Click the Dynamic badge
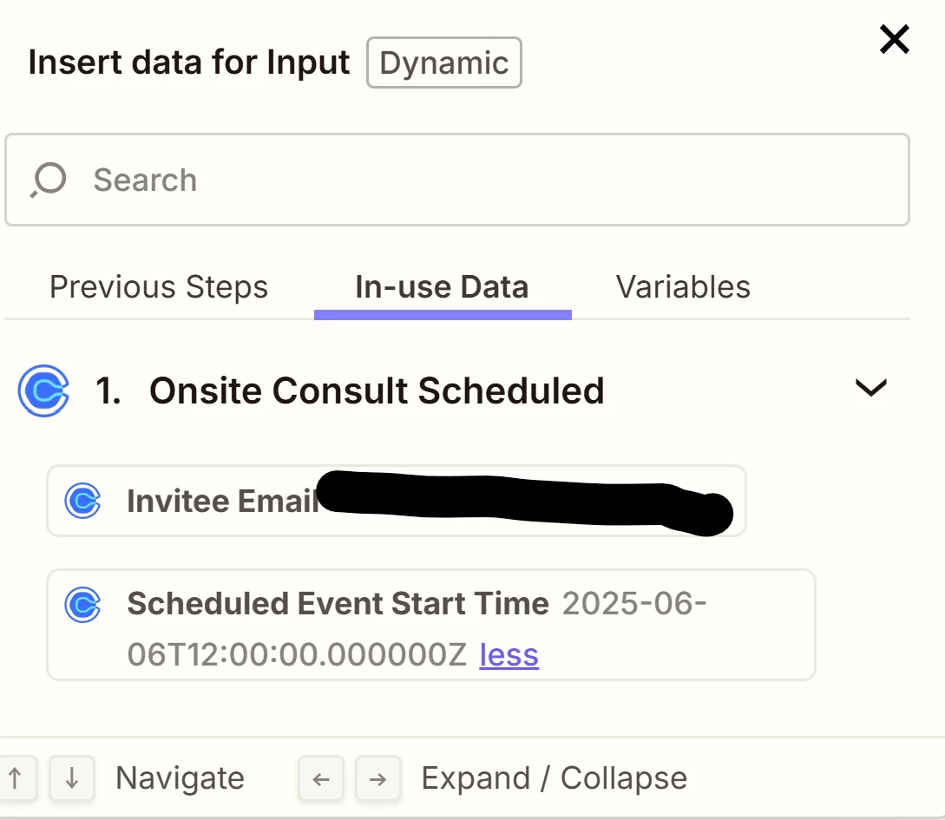The height and width of the screenshot is (820, 945). (444, 62)
